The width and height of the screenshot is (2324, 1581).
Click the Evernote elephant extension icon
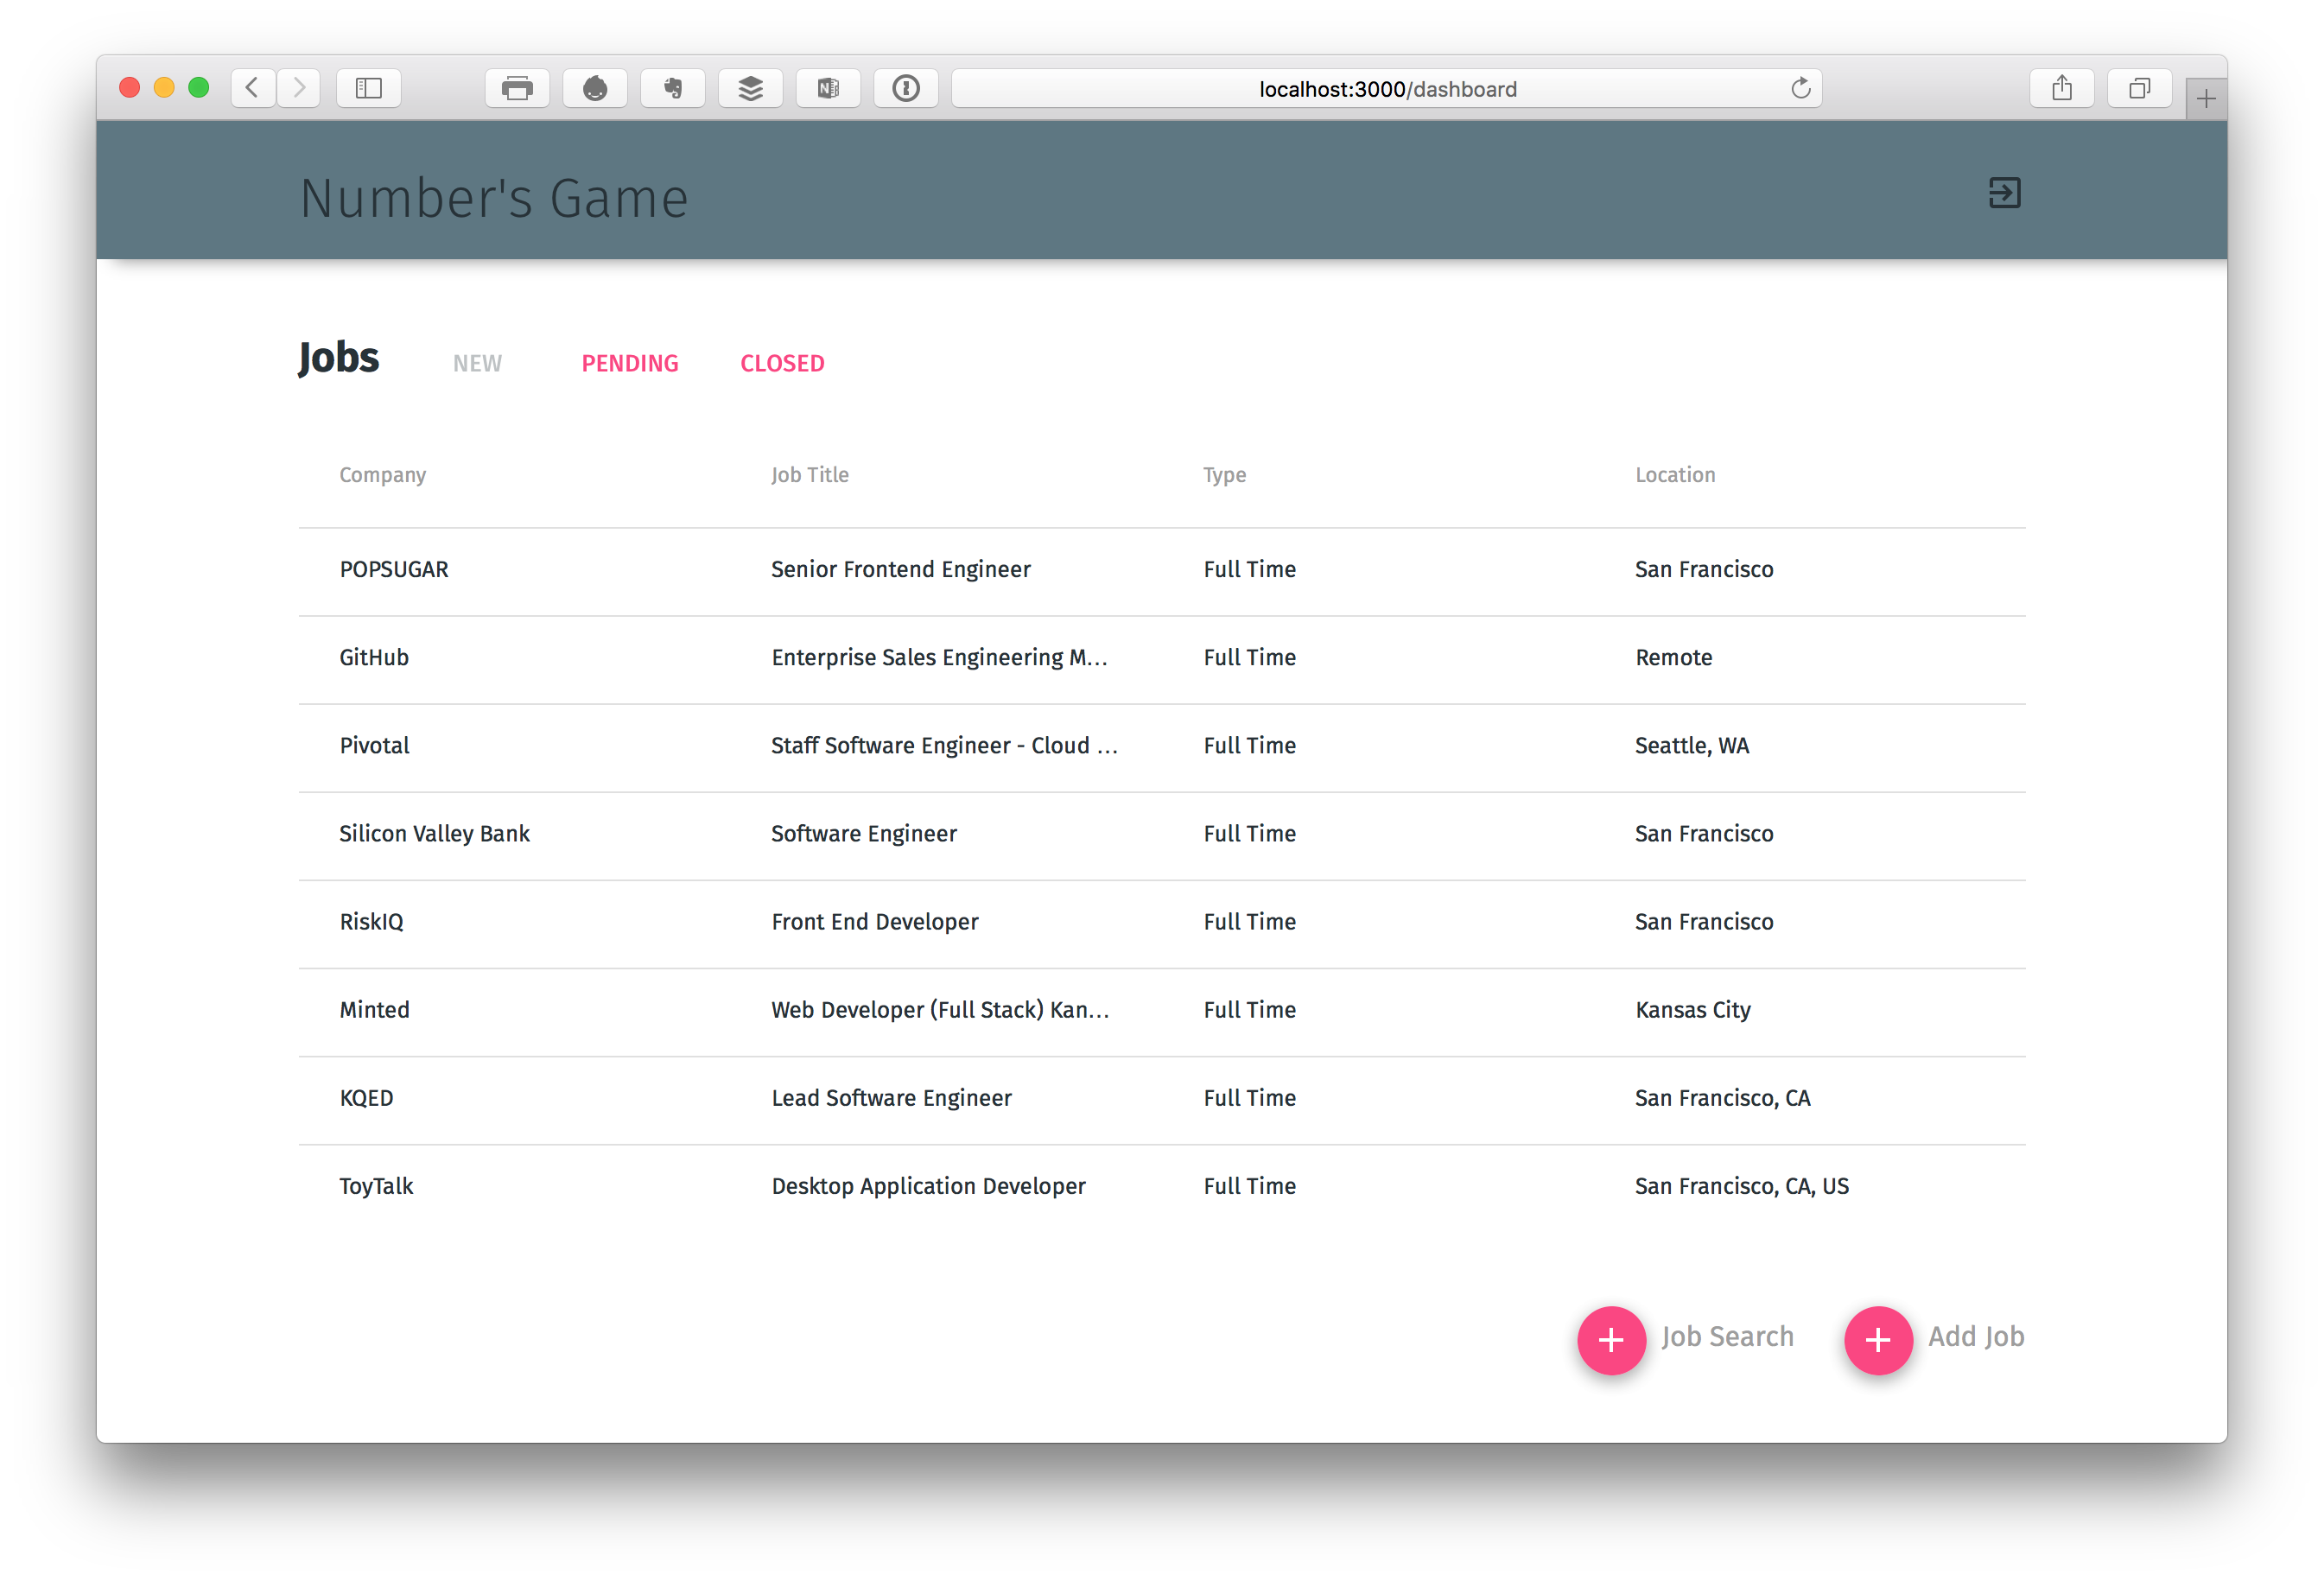673,89
